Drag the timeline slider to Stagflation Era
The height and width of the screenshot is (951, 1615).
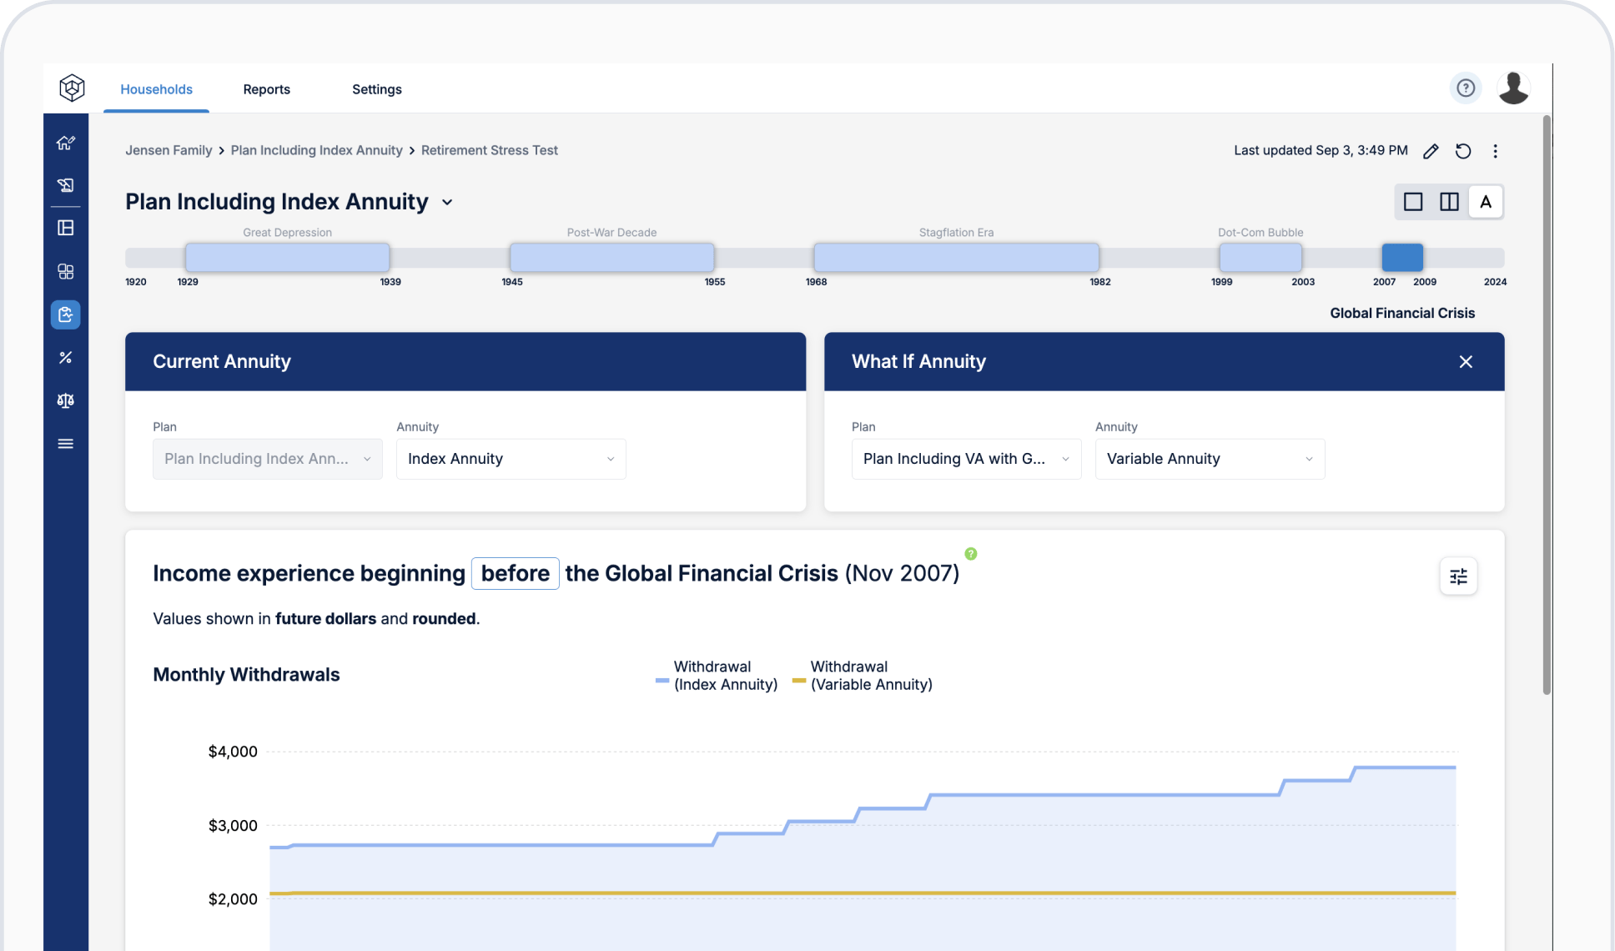956,257
